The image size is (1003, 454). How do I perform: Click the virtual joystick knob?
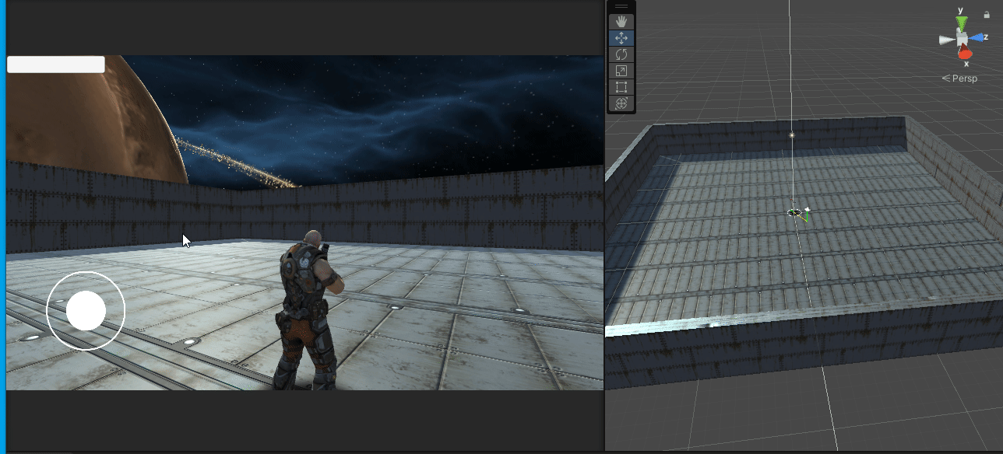click(x=86, y=310)
